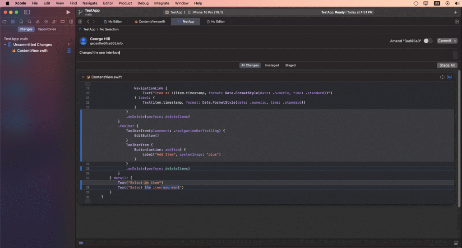Viewport: 462px width, 248px height.
Task: Open the Commit button dropdown arrow
Action: (455, 41)
